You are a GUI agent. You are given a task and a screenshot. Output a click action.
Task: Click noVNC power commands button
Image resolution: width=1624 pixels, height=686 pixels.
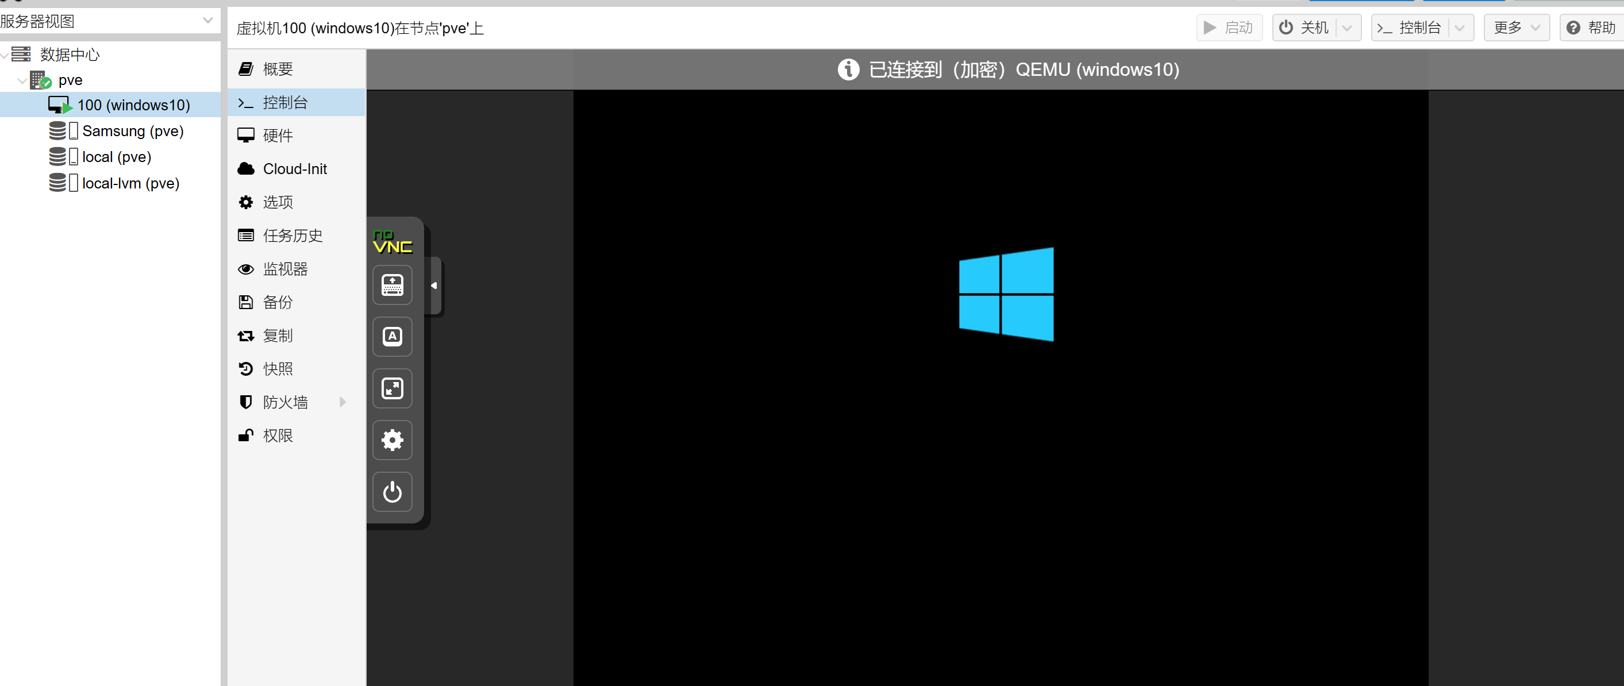click(x=392, y=492)
